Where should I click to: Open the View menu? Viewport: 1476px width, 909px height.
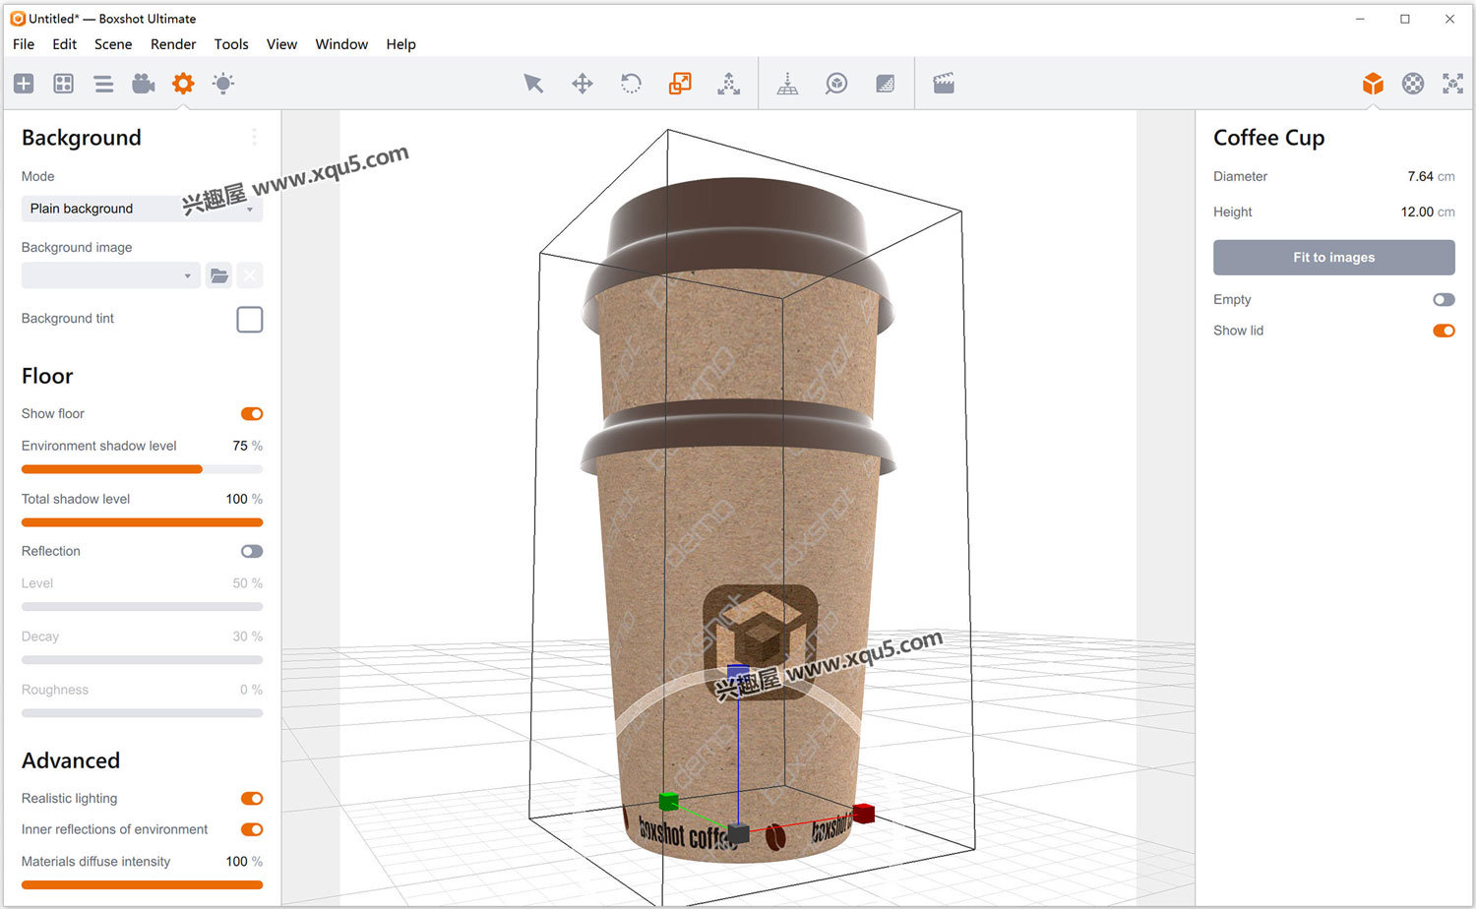281,44
